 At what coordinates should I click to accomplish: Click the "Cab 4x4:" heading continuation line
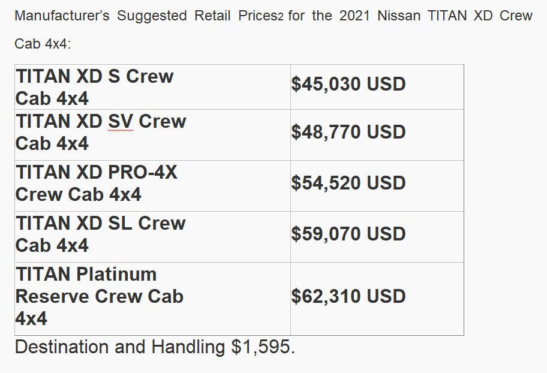(x=43, y=46)
